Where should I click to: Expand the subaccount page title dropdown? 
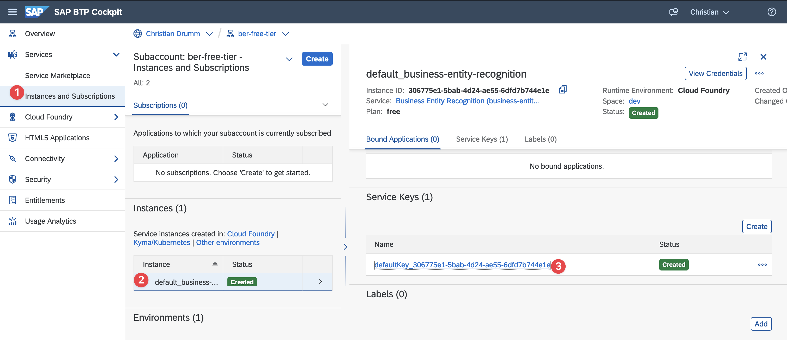(289, 59)
